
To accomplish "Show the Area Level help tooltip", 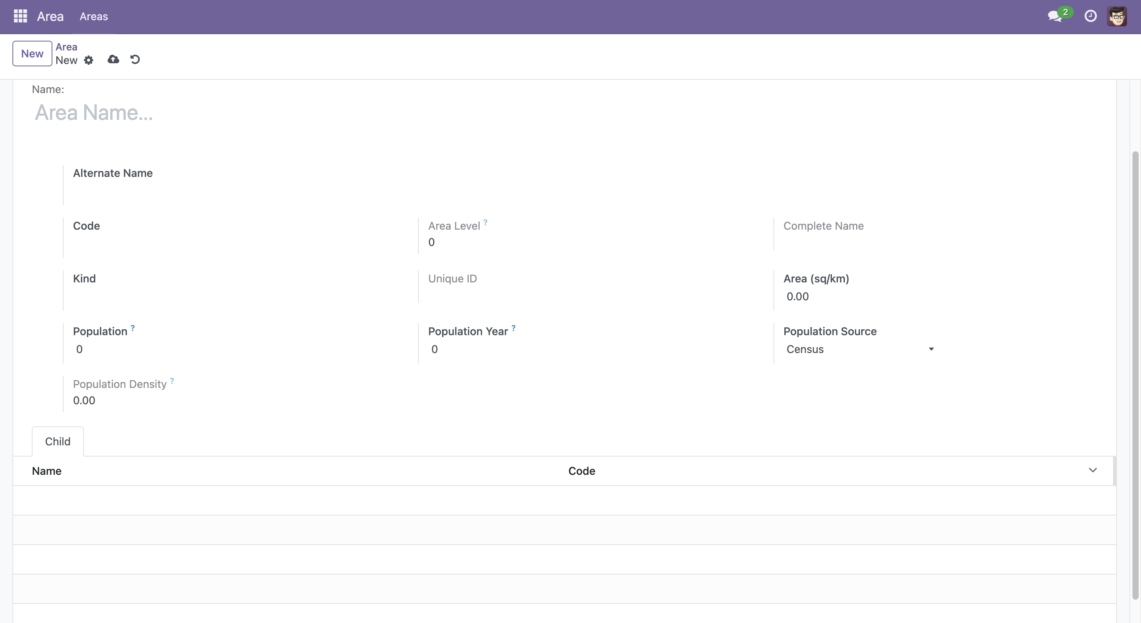I will pos(486,223).
